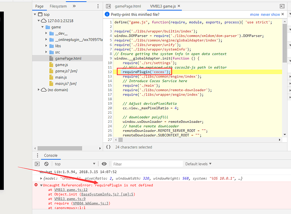Dismiss the pretty-print info bar
291x214 pixels.
[283, 14]
